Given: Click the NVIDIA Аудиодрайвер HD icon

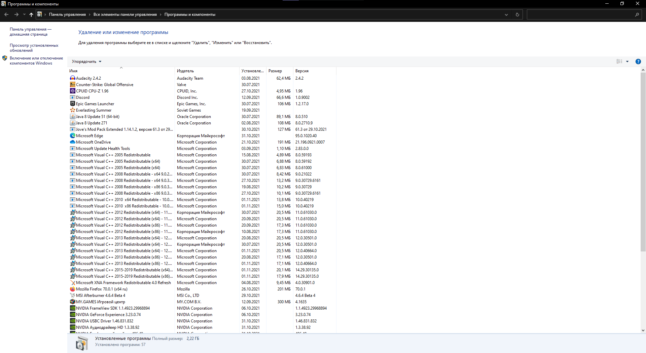Looking at the screenshot, I should coord(72,327).
